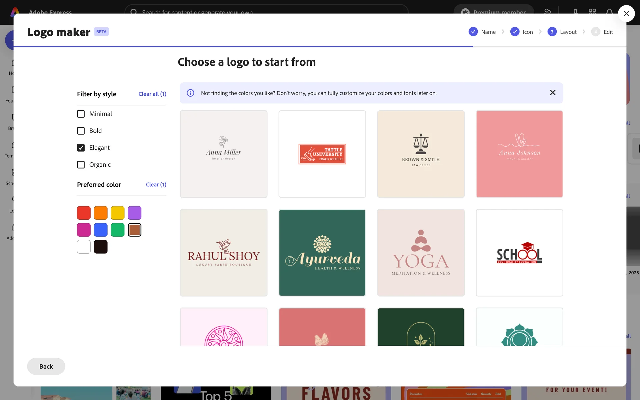The height and width of the screenshot is (400, 640).
Task: Choose the black color swatch
Action: click(101, 247)
